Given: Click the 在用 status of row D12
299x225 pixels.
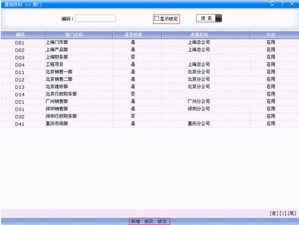Looking at the screenshot, I should (271, 80).
